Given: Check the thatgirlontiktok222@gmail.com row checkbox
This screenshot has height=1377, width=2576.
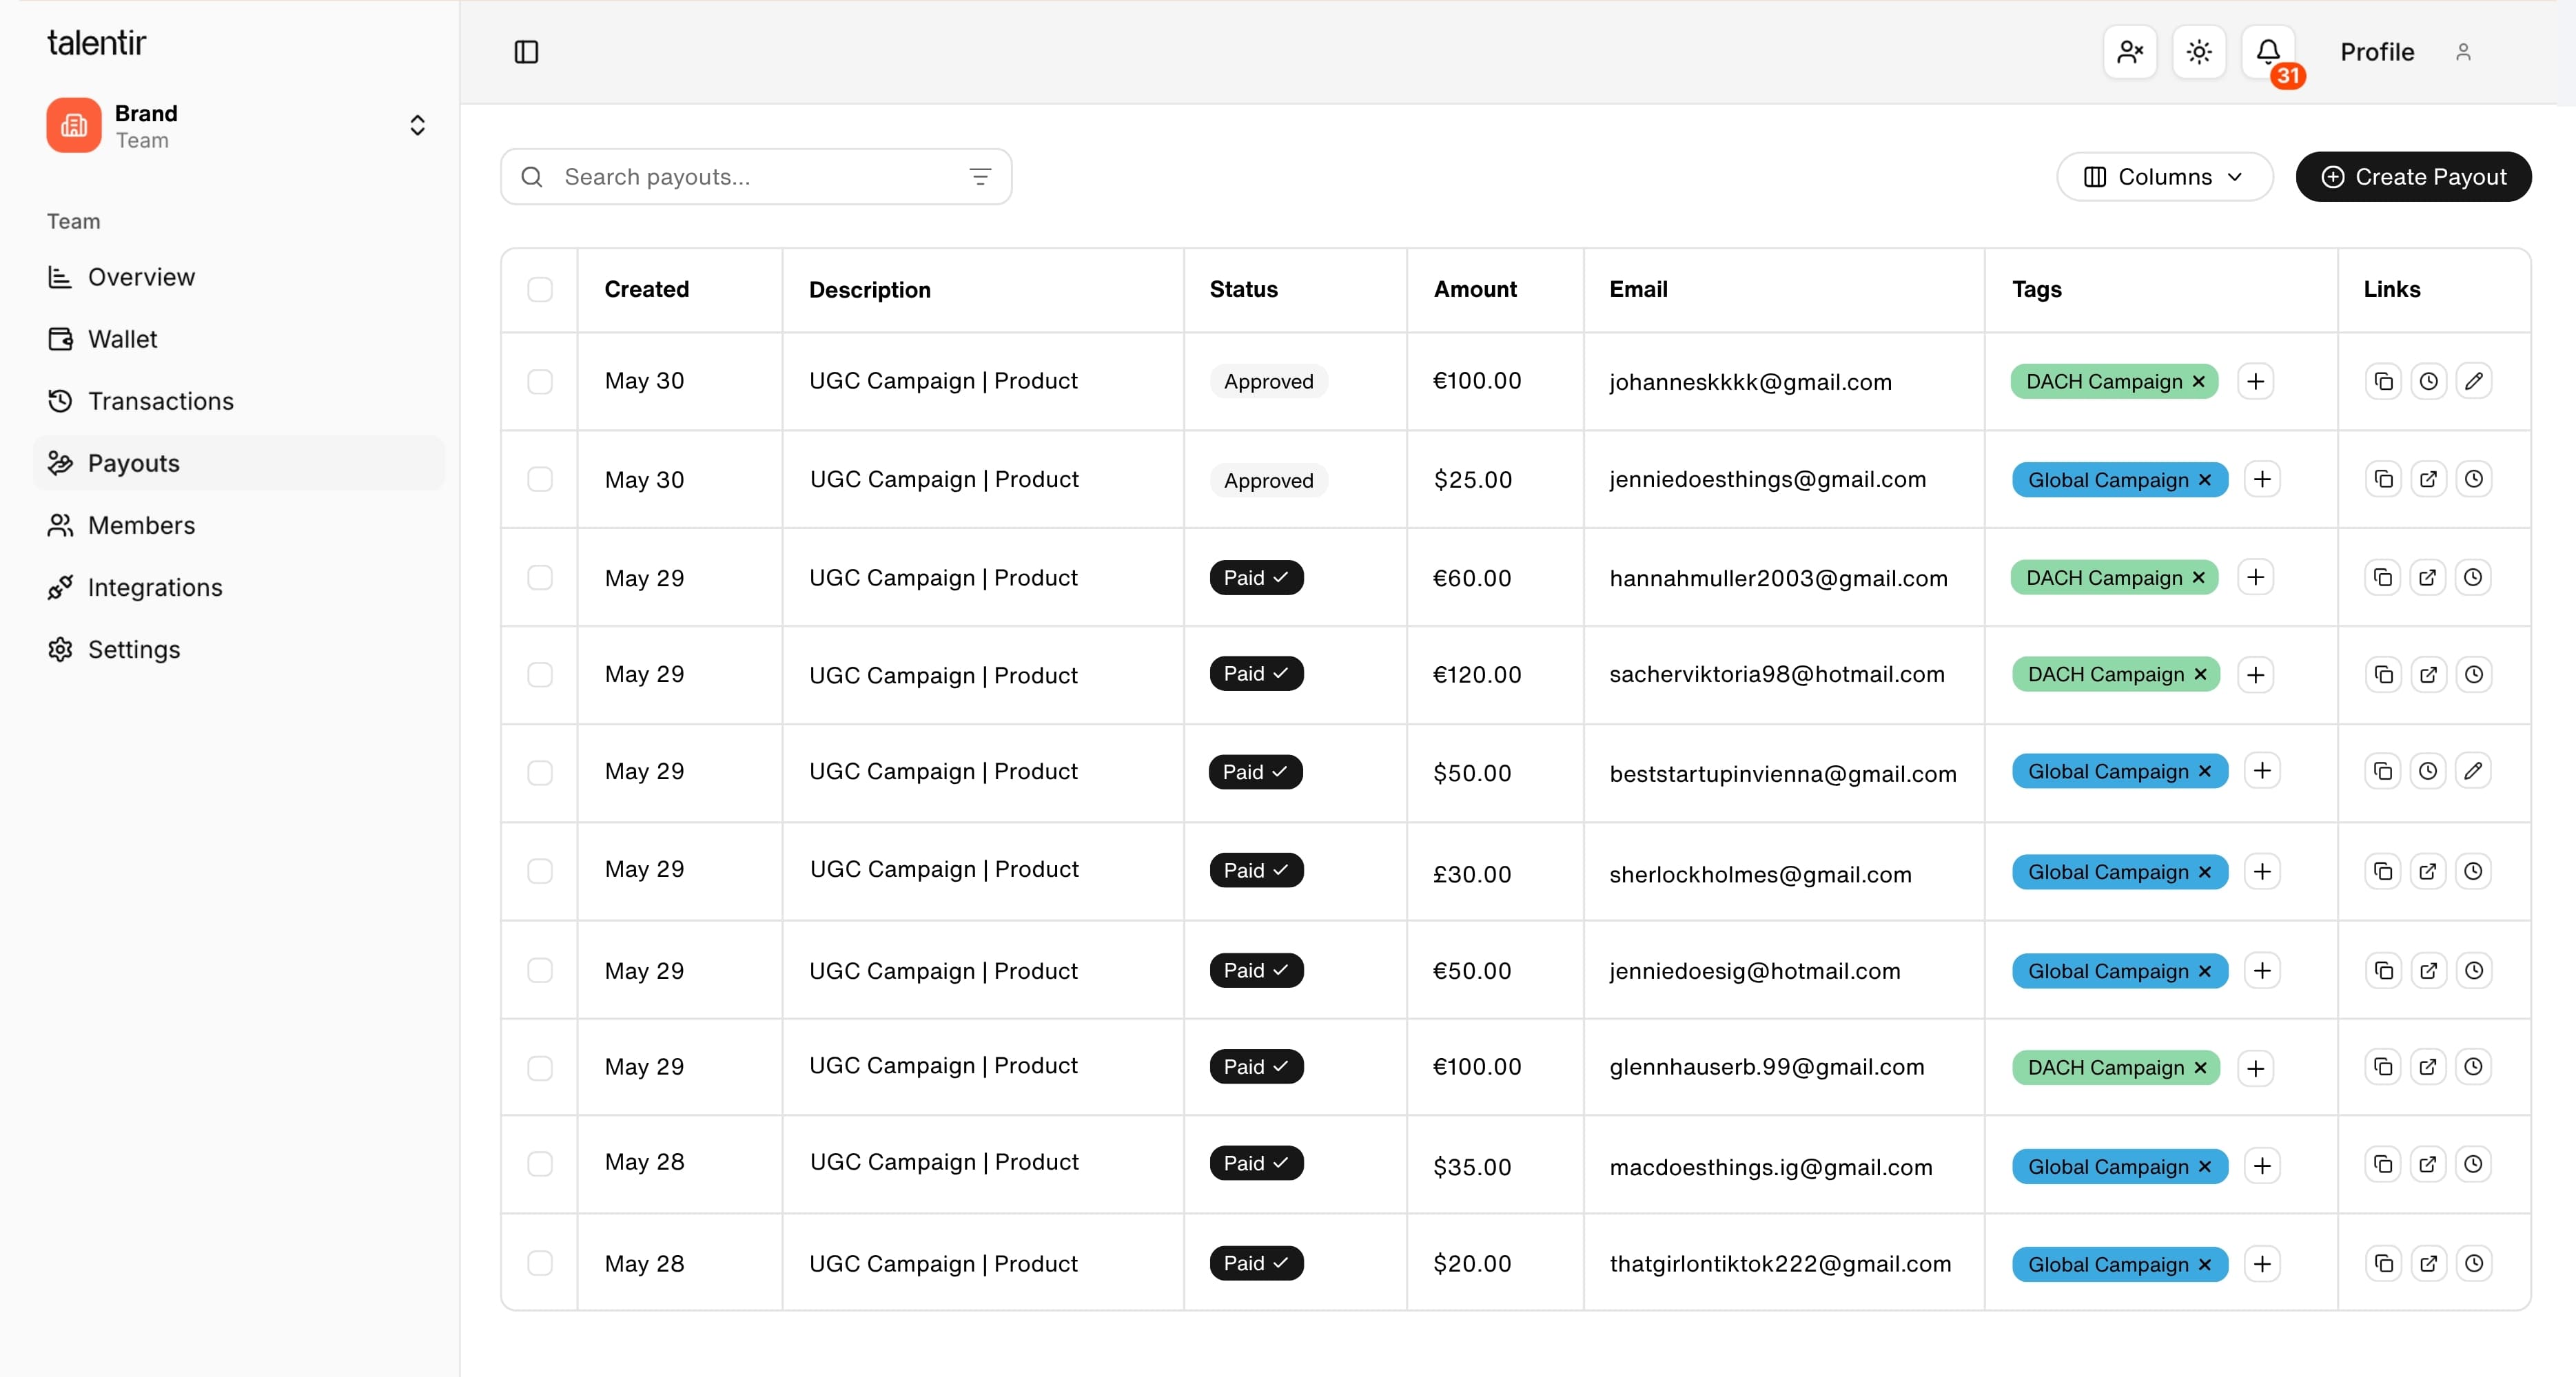Looking at the screenshot, I should (540, 1263).
